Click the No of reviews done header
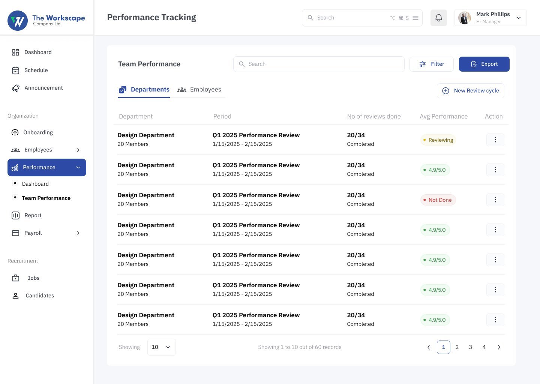The image size is (540, 384). [x=374, y=116]
